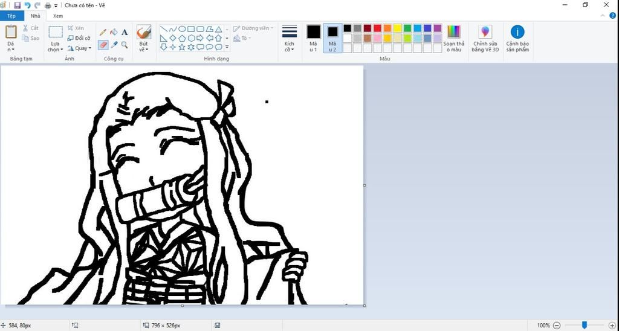
Task: Activate Màu 2 background color
Action: click(x=332, y=39)
